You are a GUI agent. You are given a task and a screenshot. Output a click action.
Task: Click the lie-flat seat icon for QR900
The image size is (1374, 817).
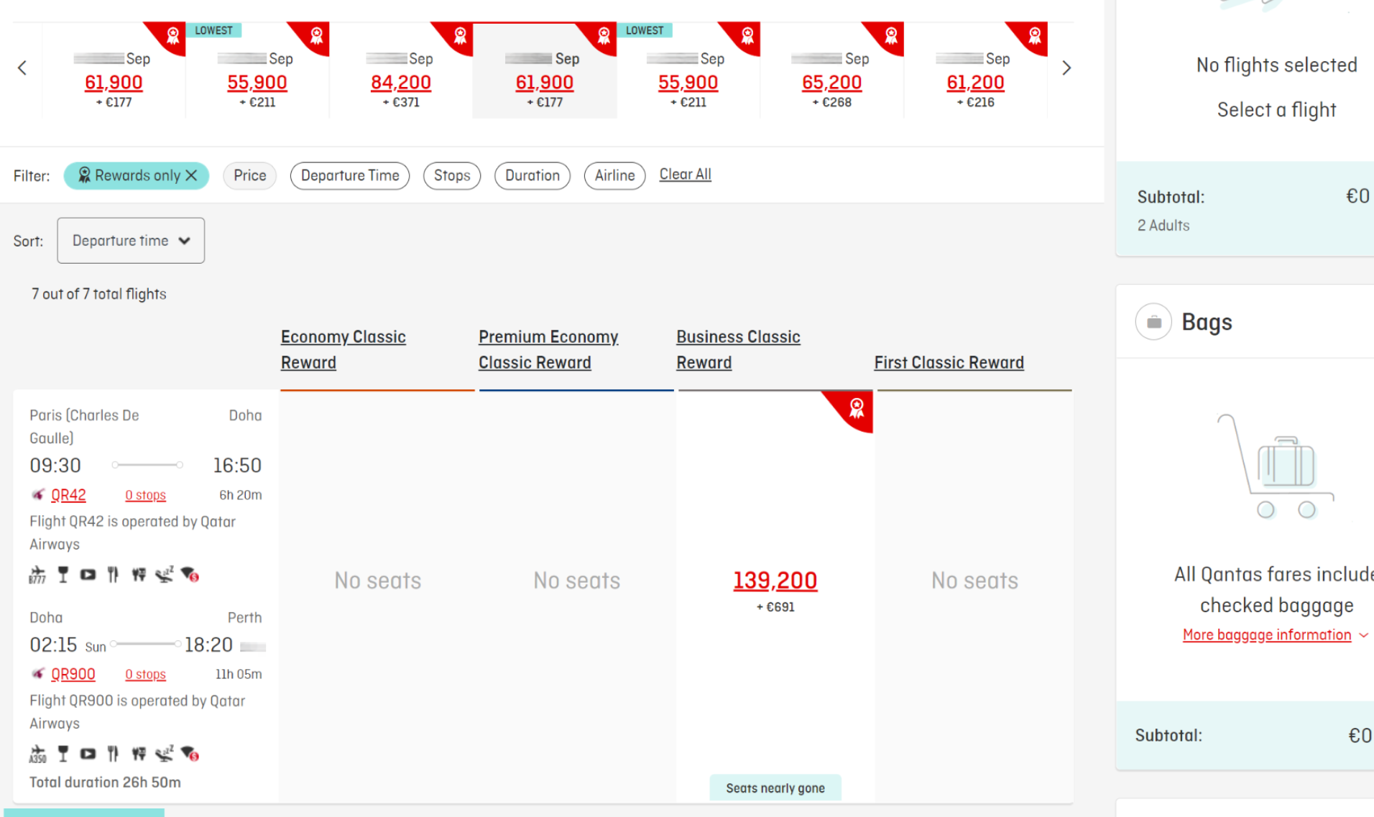(165, 754)
